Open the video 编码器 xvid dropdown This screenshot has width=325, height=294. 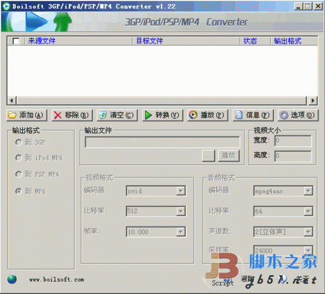[x=181, y=191]
